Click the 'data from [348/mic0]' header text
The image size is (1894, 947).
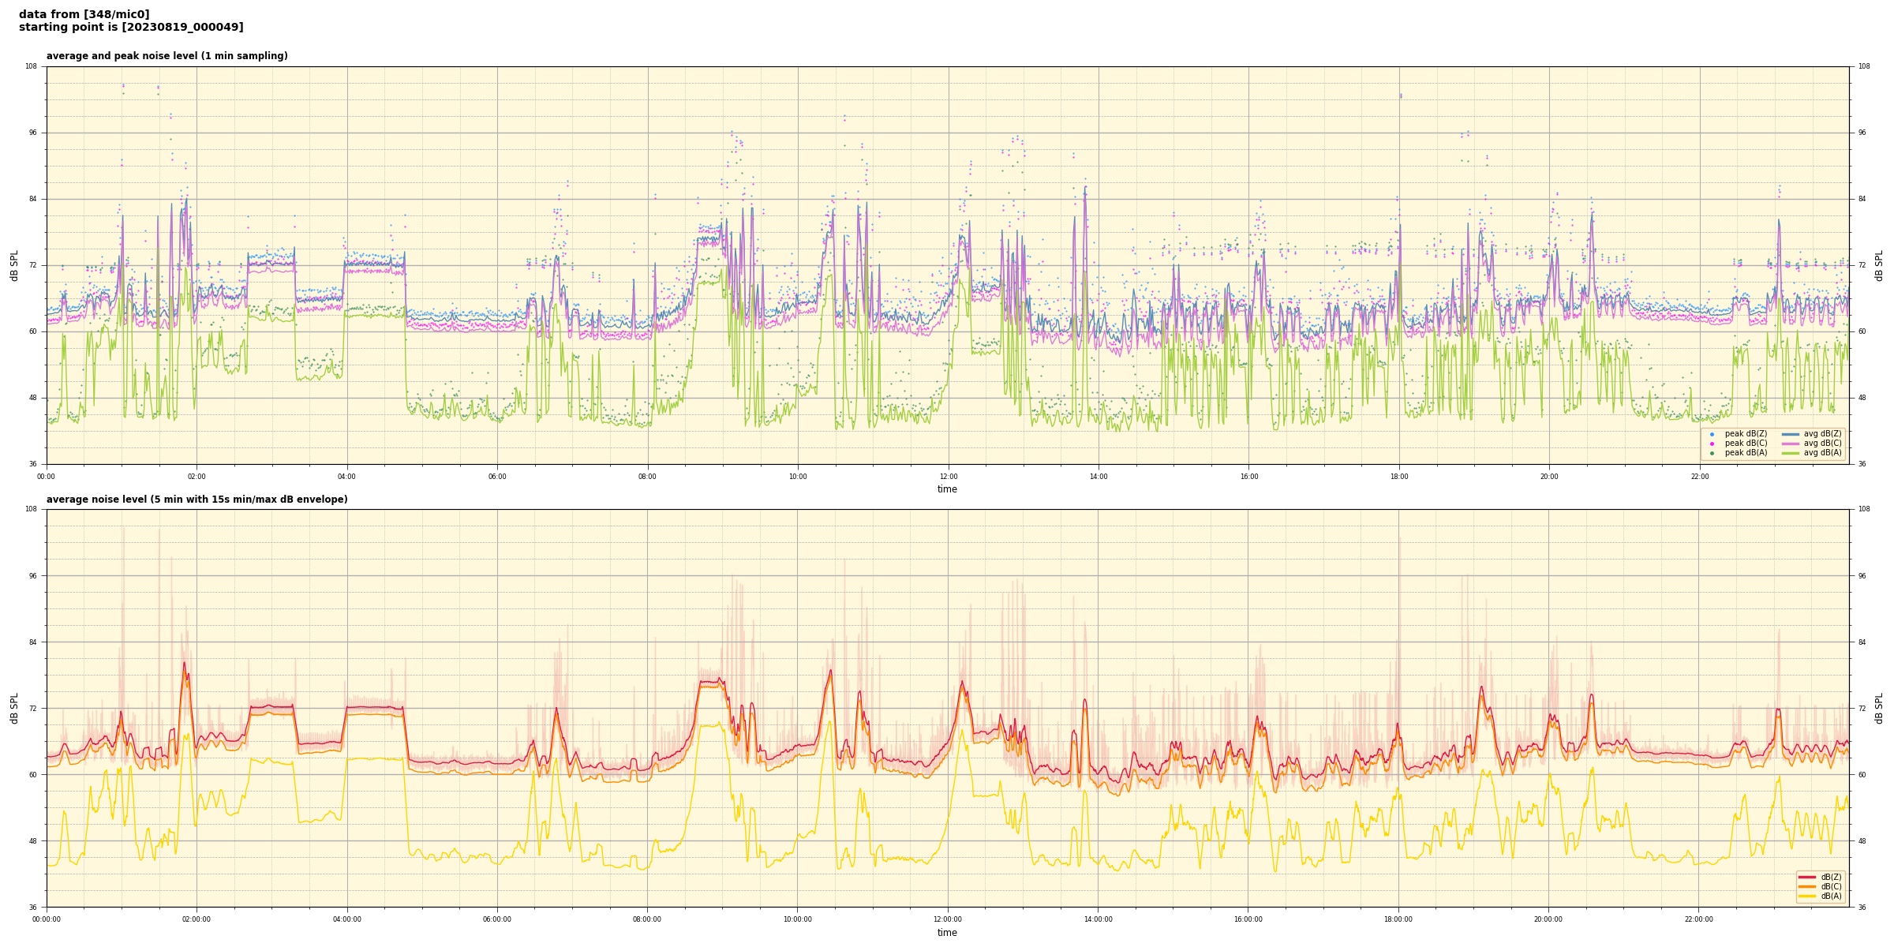(x=84, y=14)
